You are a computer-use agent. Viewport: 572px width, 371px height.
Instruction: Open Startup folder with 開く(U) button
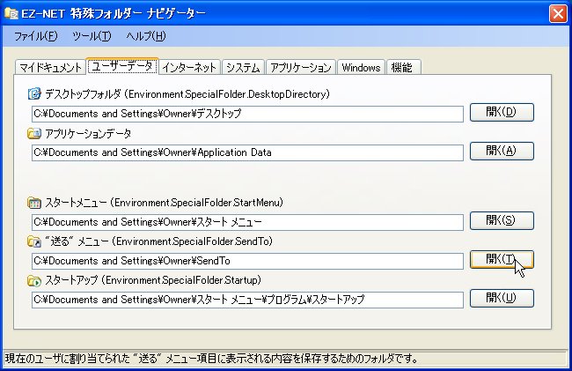click(502, 299)
